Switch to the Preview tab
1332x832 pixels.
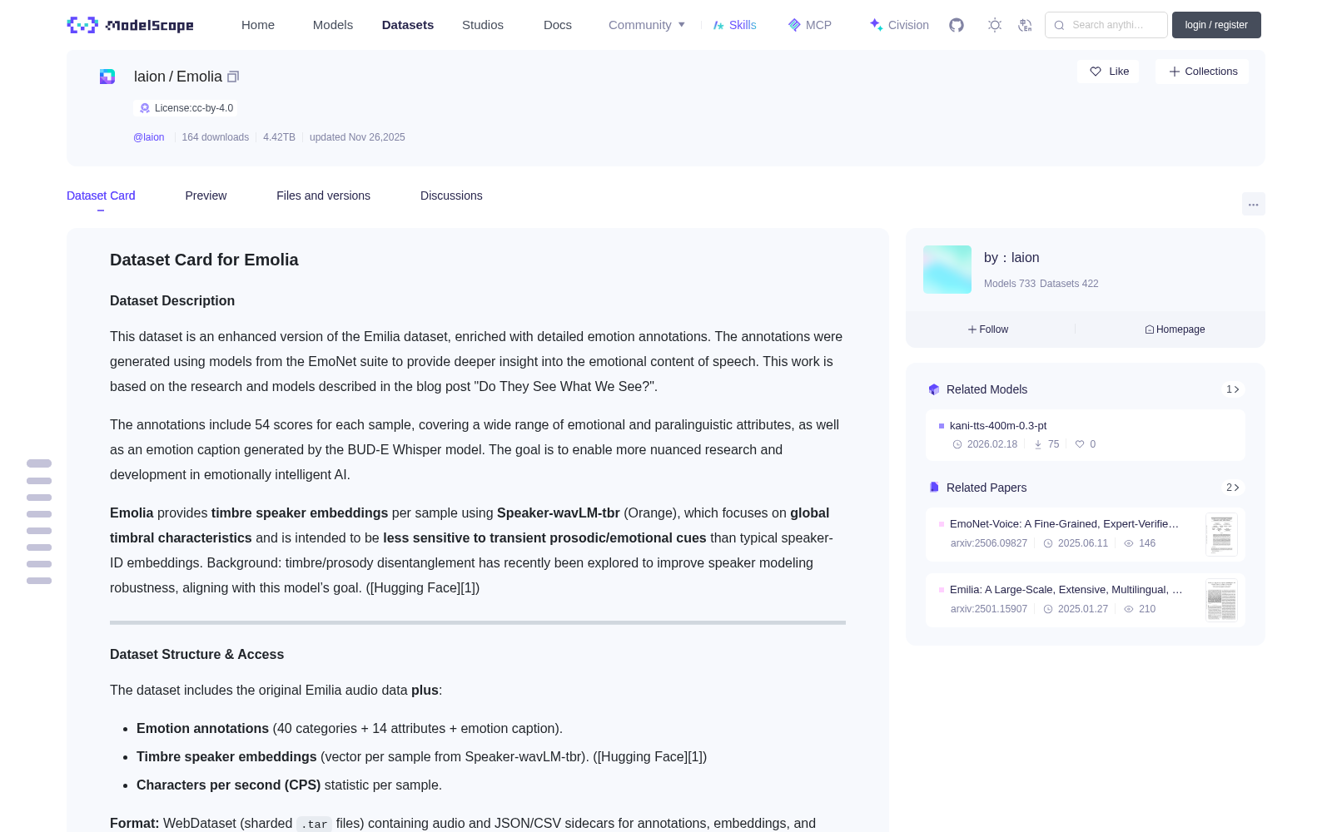(206, 196)
